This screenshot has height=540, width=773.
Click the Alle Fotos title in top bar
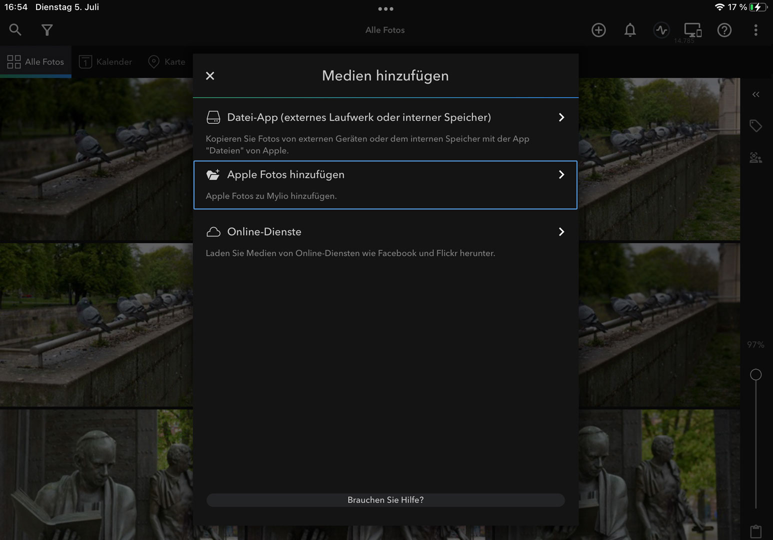tap(385, 30)
